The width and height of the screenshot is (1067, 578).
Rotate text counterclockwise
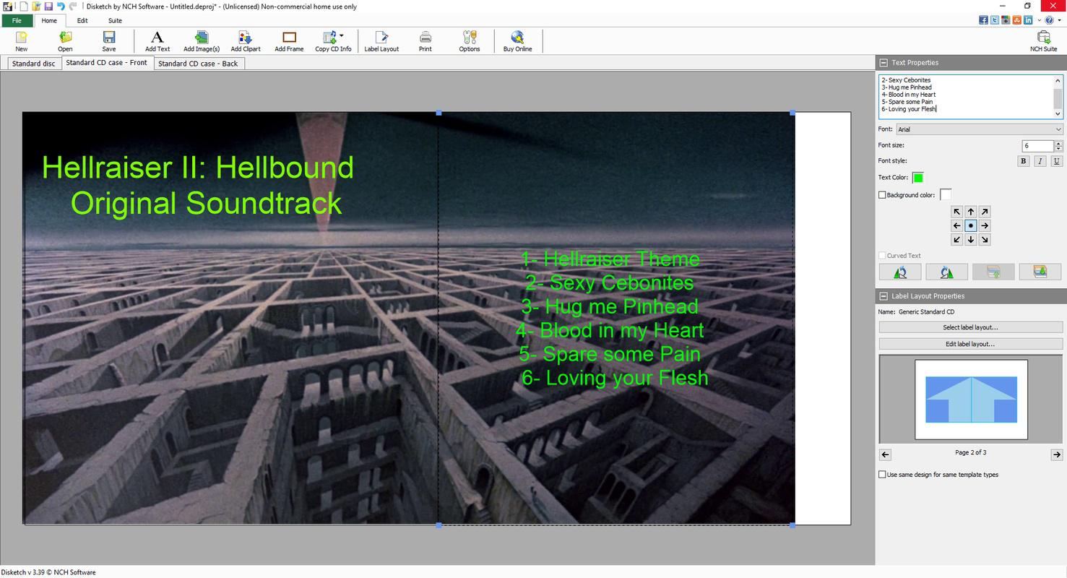coord(900,272)
